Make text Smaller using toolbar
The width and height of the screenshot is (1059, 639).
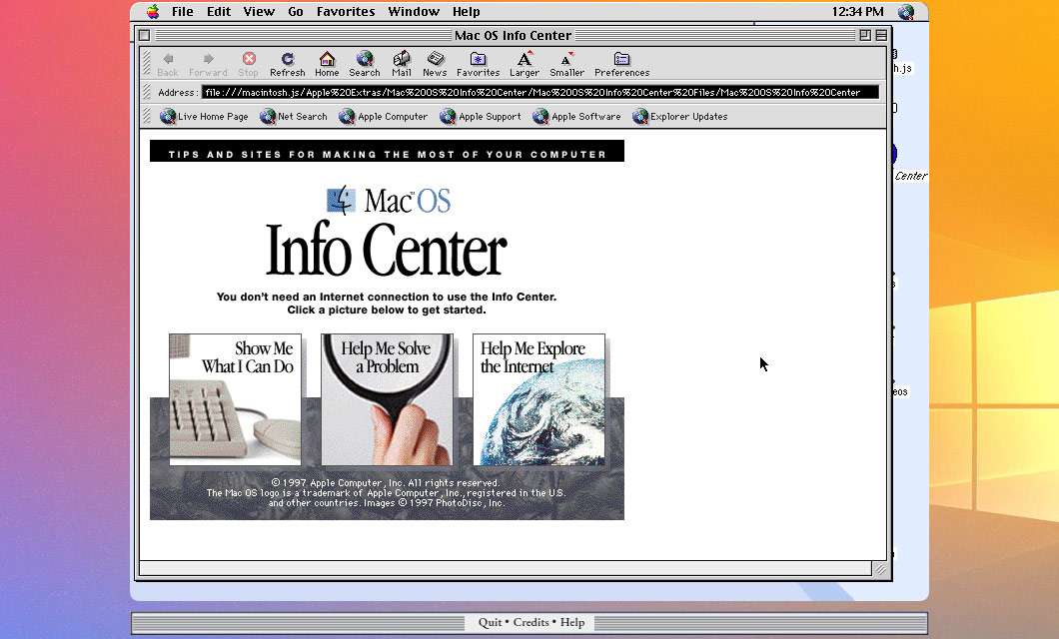pos(566,64)
